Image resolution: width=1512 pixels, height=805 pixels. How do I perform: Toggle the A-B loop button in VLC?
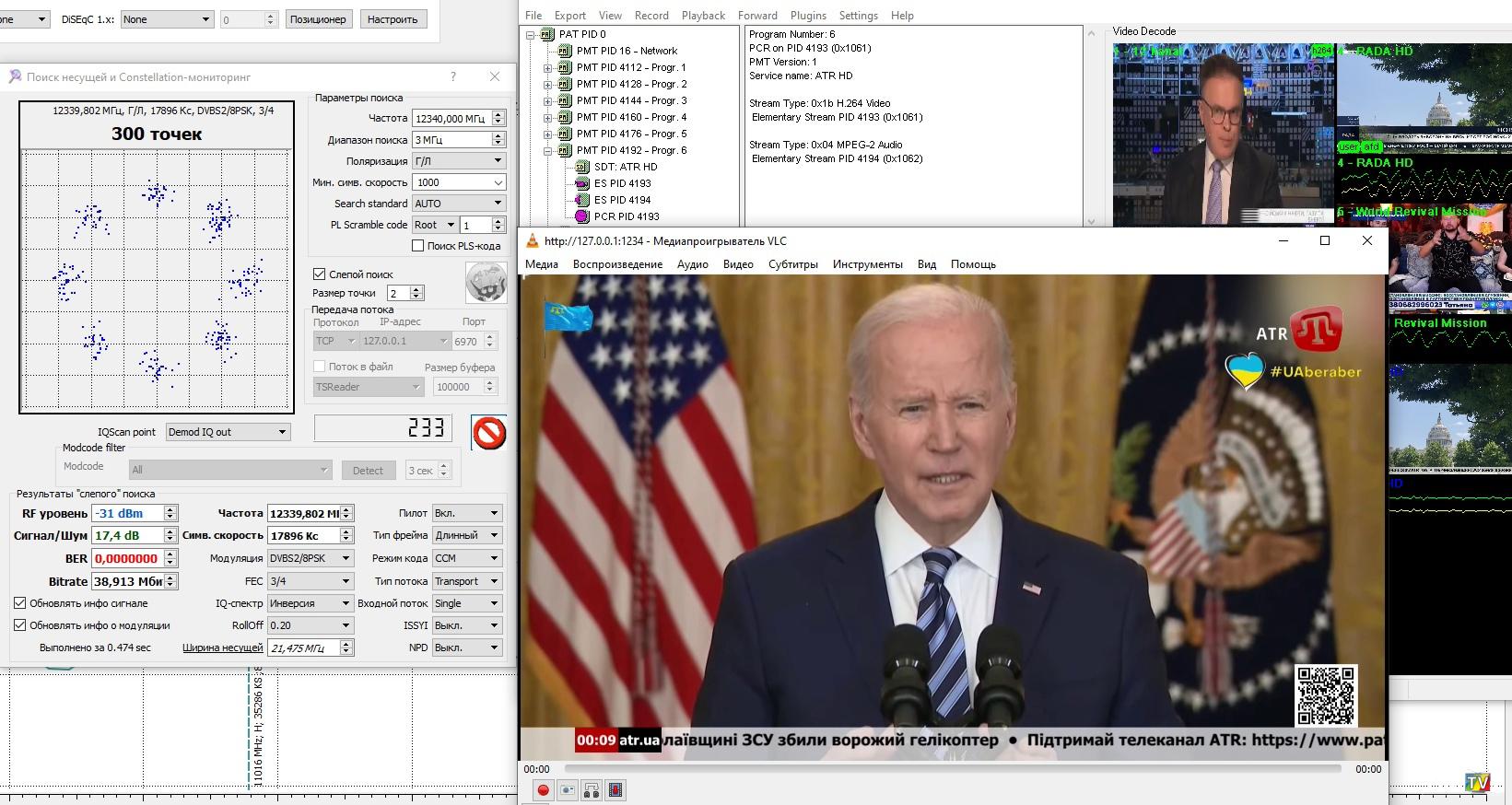[592, 789]
